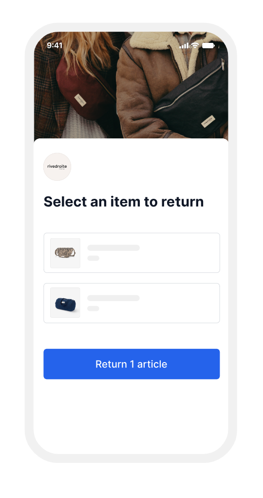The width and height of the screenshot is (263, 498).
Task: Tap the black zip bag in header photo
Action: point(193,98)
